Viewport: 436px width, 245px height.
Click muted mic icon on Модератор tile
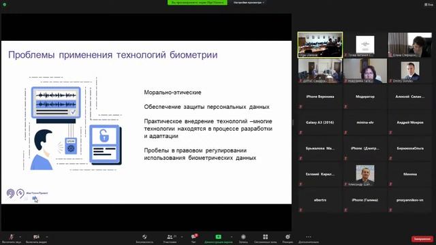tap(345, 107)
